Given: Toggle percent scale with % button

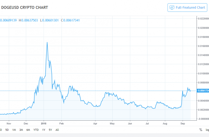Looking at the screenshot, I should coord(201,130).
